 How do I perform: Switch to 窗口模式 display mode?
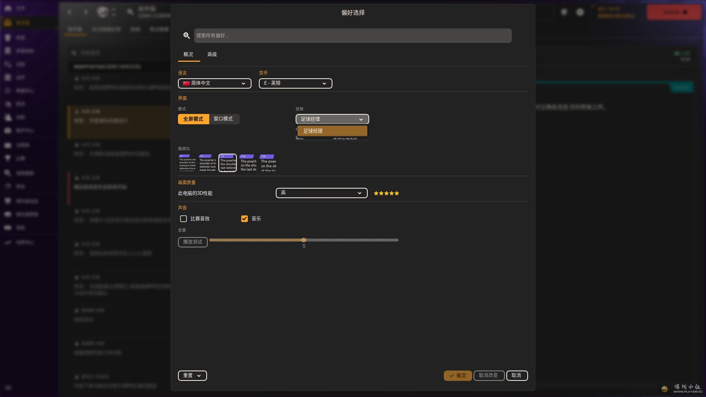click(x=223, y=119)
